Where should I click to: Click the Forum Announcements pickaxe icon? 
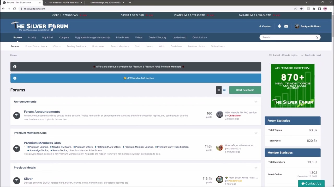[17, 115]
